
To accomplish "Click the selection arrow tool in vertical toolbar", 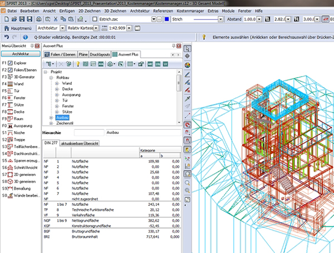I will tap(188, 48).
